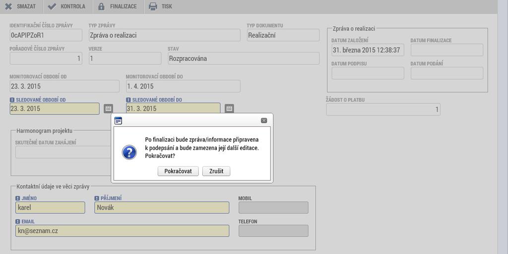508x254 pixels.
Task: Click the blue question mark icon
Action: 129,152
